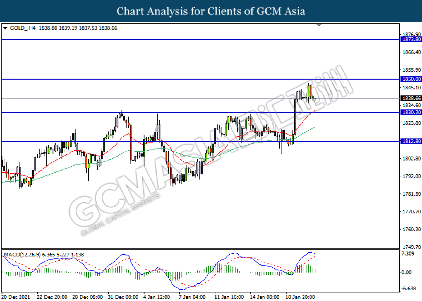This screenshot has width=422, height=301.
Task: Click the 1873.80 resistance price label
Action: click(411, 39)
